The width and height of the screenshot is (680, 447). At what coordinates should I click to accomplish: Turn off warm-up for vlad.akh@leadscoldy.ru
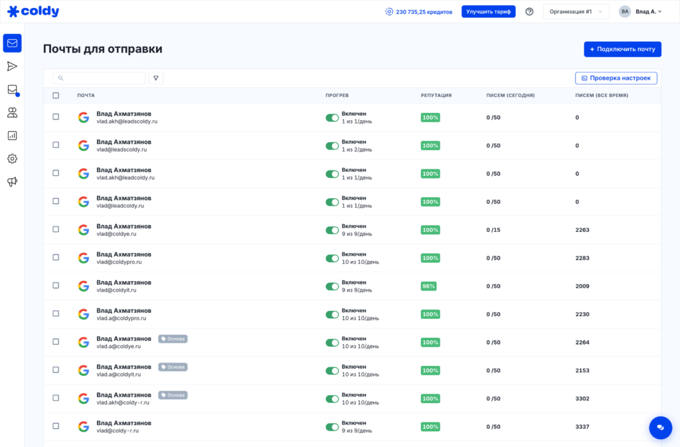point(332,118)
